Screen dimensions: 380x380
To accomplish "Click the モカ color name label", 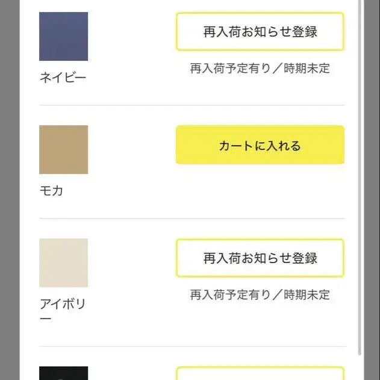I will click(x=51, y=191).
